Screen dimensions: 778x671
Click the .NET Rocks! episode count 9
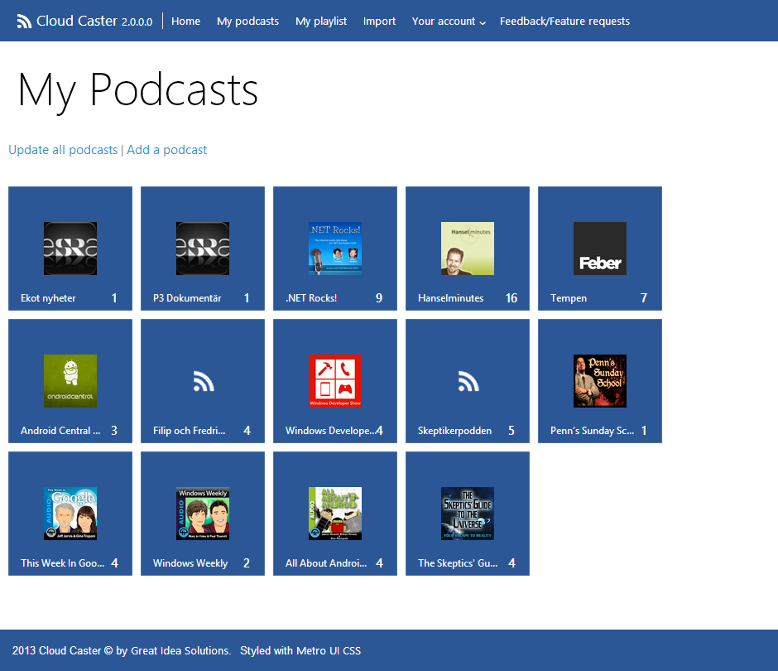pos(379,298)
